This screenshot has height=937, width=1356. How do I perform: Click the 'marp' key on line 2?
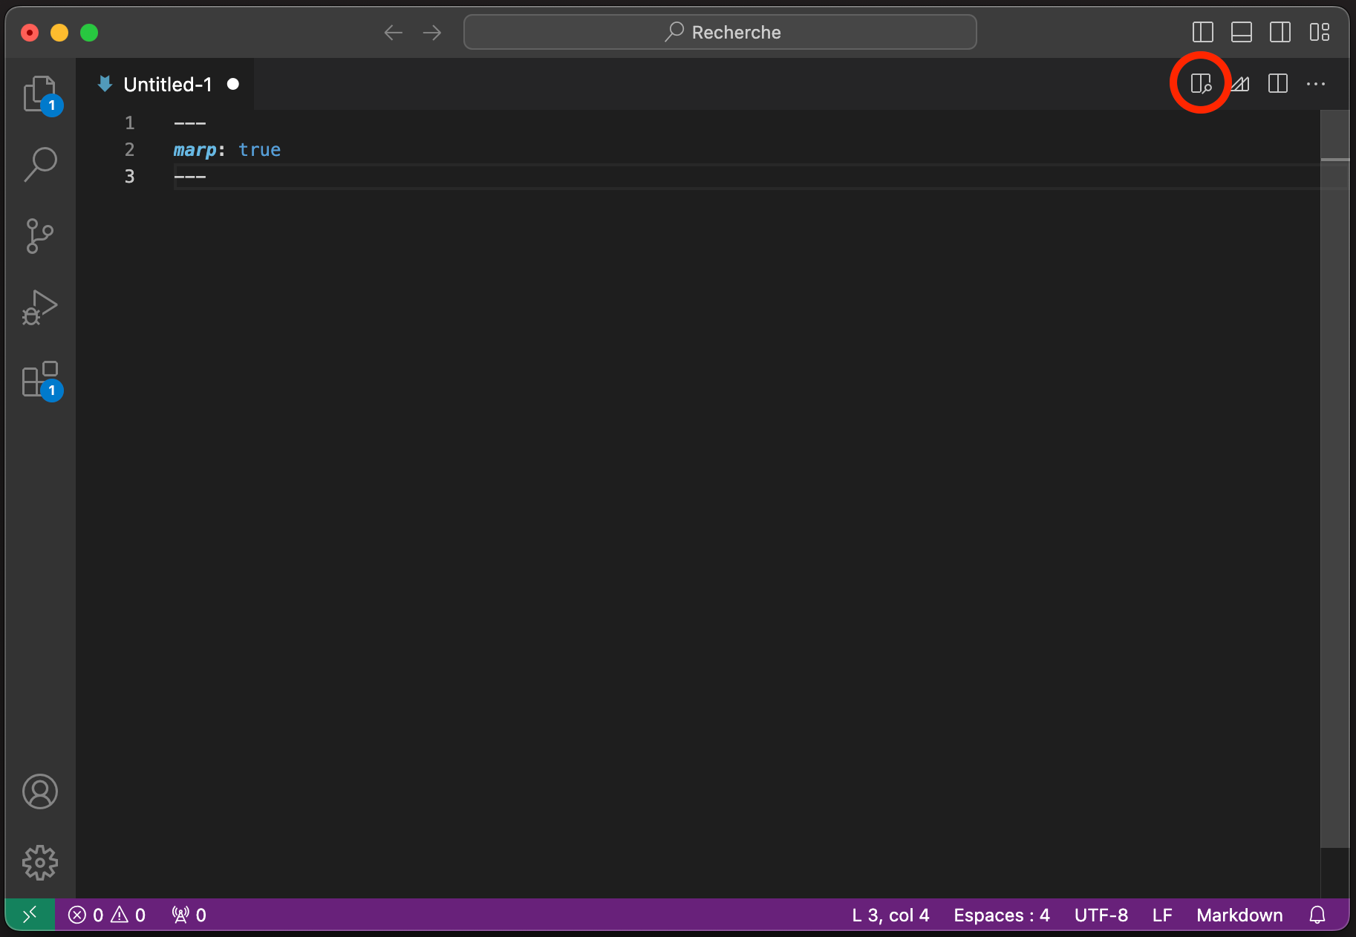pyautogui.click(x=195, y=150)
